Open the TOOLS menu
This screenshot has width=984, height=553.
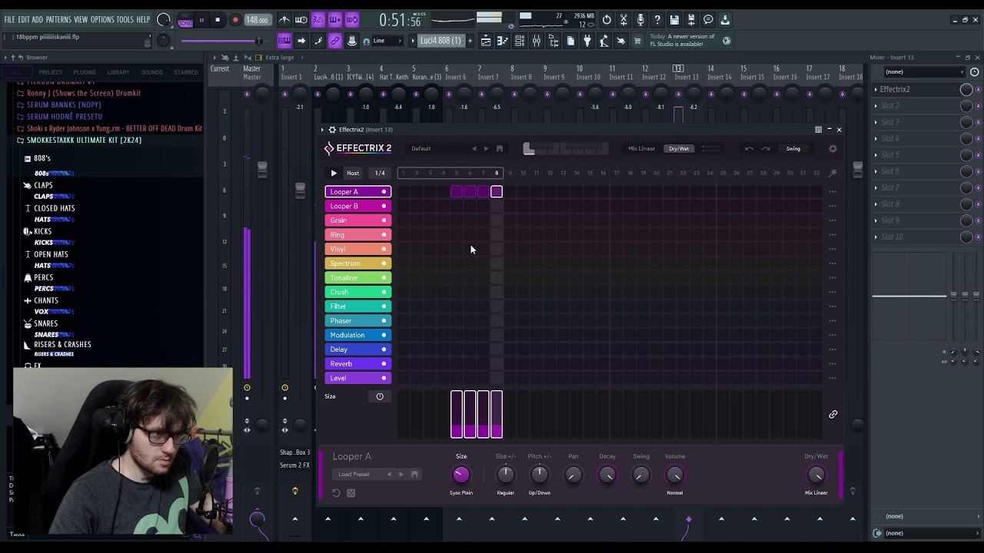(x=125, y=20)
